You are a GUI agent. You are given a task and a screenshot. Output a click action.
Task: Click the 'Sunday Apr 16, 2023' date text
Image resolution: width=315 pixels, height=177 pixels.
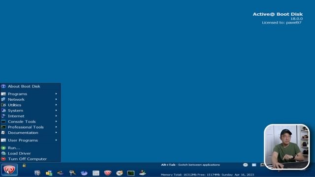click(x=238, y=175)
